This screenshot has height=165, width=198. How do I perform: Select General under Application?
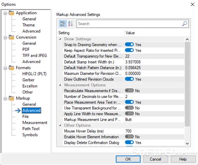click(x=29, y=19)
